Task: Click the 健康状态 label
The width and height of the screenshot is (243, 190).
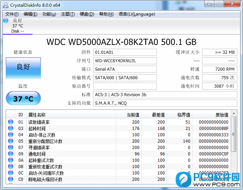Action: click(x=23, y=52)
